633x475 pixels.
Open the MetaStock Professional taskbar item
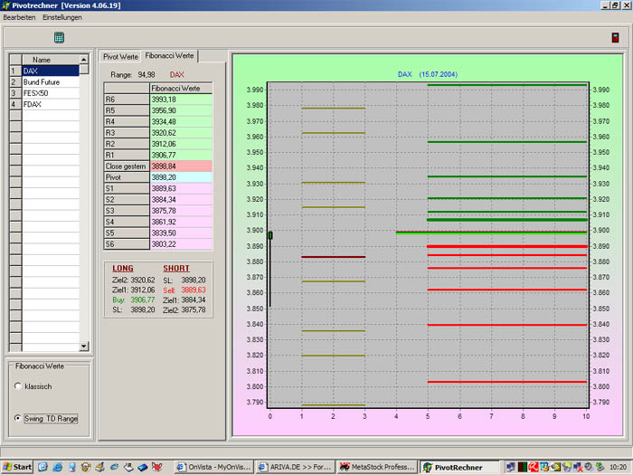(x=376, y=467)
